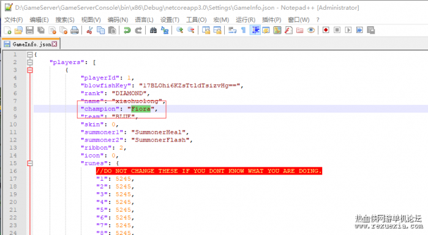Viewport: 428px width, 235px height.
Task: Print the document via printer icon
Action: [75, 30]
